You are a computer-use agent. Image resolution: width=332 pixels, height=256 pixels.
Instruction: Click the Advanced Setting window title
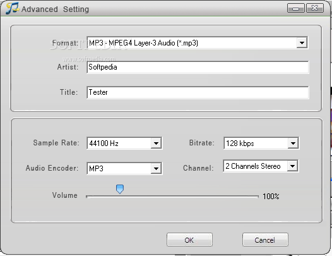tap(55, 9)
